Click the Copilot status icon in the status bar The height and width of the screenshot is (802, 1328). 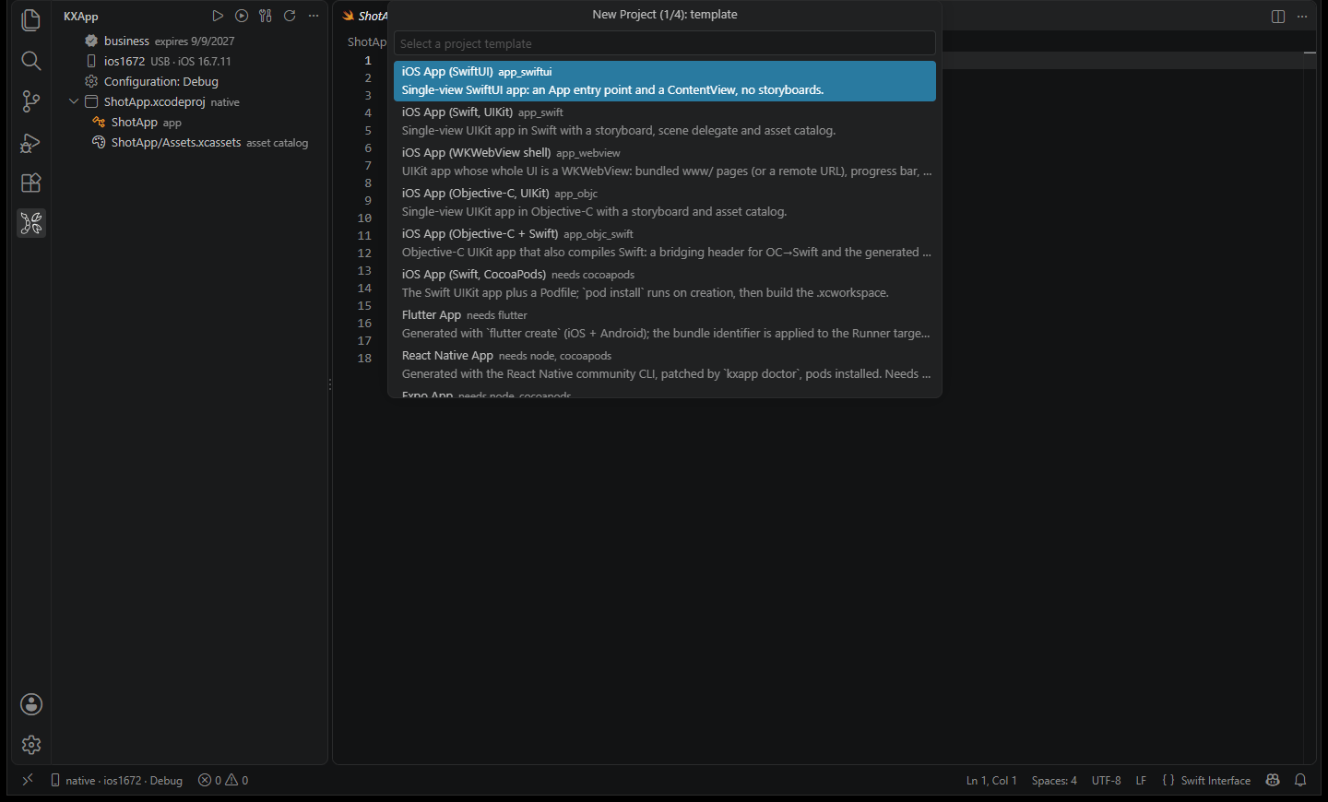(1273, 780)
